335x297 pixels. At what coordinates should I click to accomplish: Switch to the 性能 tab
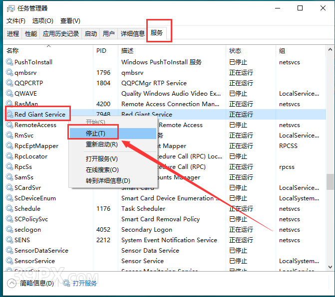point(31,34)
